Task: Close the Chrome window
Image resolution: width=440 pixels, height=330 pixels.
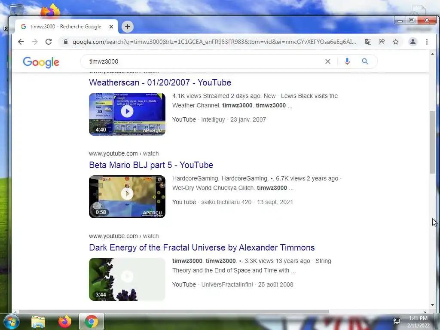Action: (x=427, y=21)
